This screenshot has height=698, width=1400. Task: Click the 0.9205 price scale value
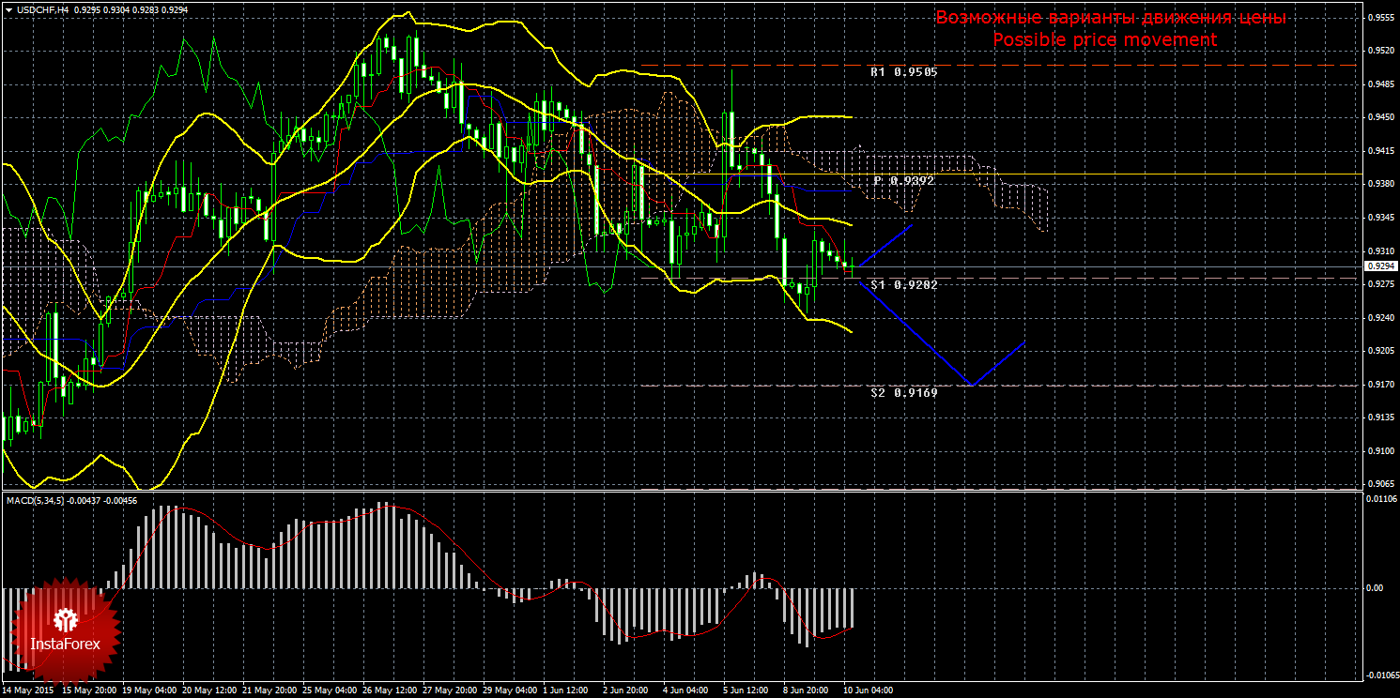[1379, 351]
